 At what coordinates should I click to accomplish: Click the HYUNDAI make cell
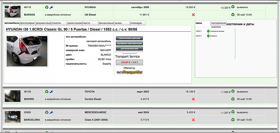tap(98, 7)
